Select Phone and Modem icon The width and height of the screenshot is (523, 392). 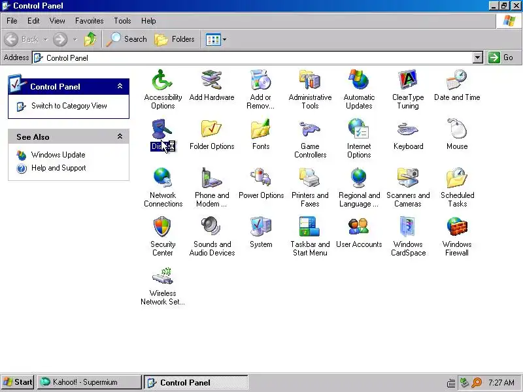(x=211, y=178)
